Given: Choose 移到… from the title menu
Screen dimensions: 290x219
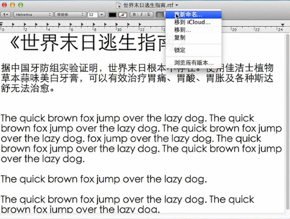Looking at the screenshot, I should tap(194, 30).
